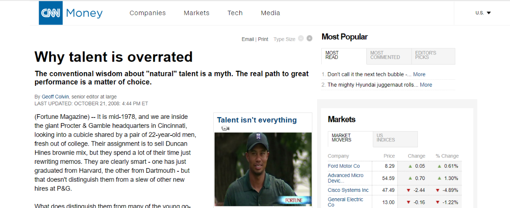Open author Geoff Colvin's link
The width and height of the screenshot is (510, 208).
click(x=56, y=97)
